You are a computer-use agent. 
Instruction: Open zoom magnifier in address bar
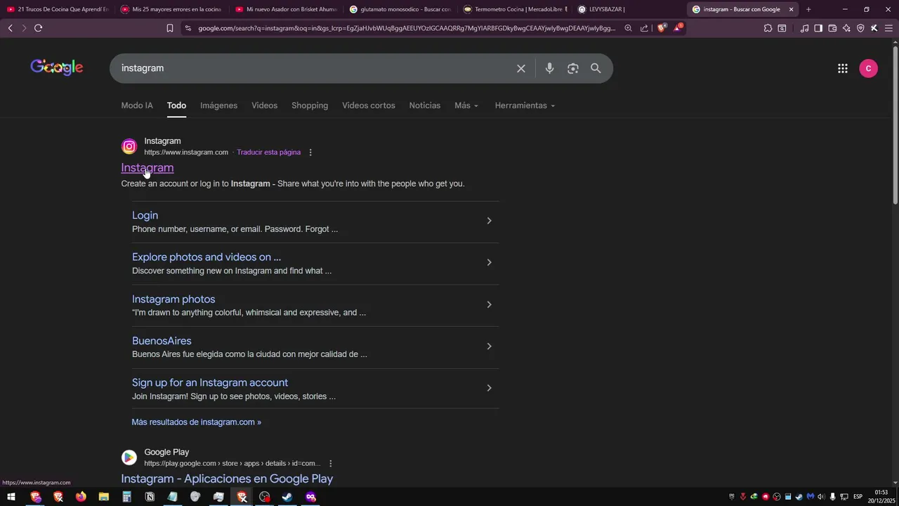coord(629,28)
